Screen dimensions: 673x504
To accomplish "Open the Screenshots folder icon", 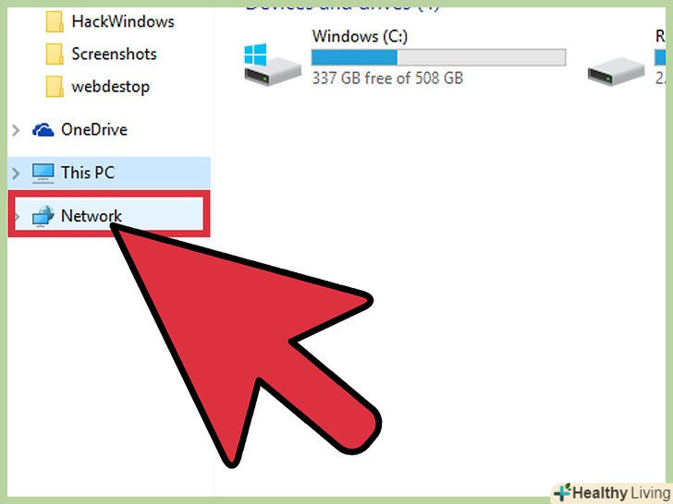I will pyautogui.click(x=54, y=54).
